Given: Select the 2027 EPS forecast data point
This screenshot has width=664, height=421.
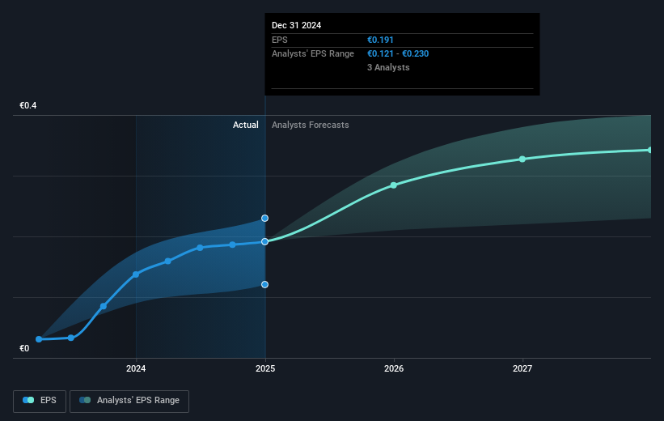Looking at the screenshot, I should pos(522,159).
